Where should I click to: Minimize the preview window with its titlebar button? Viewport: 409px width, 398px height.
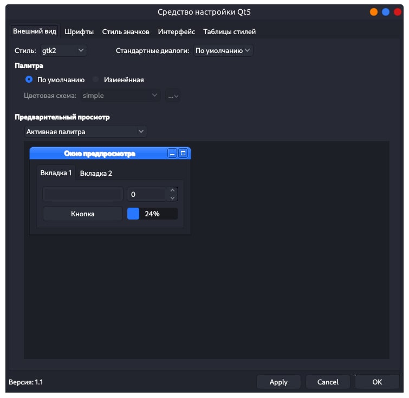point(172,154)
